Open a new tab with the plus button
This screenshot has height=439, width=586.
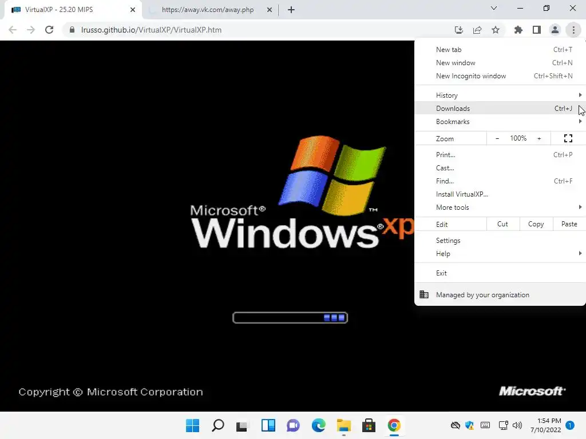[x=291, y=10]
